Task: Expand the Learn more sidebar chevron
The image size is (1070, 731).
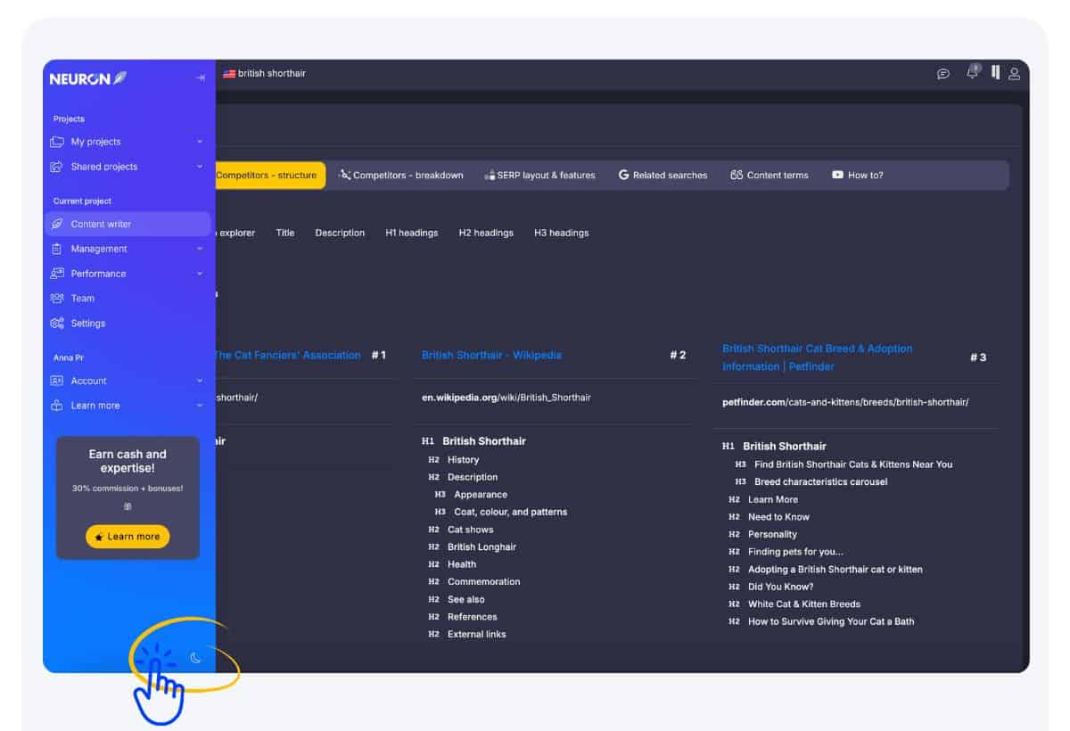Action: point(200,406)
